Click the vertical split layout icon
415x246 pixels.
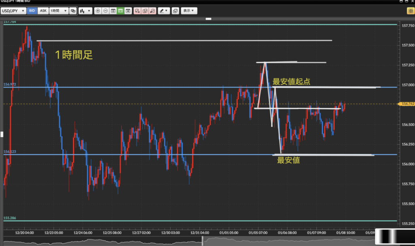pos(113,11)
